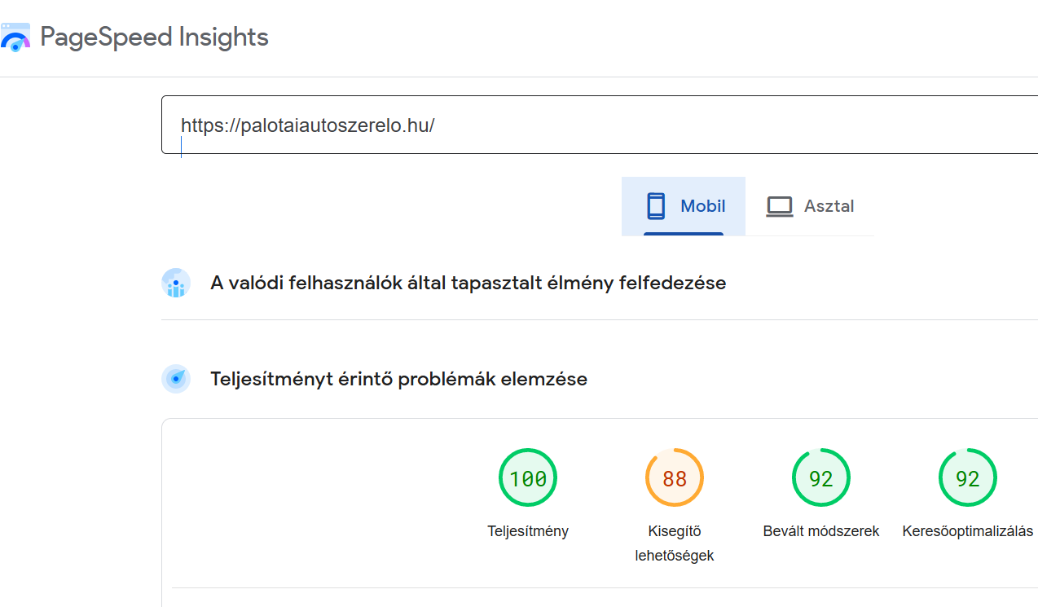Click the orange 88 accessibility score gauge
This screenshot has height=607, width=1038.
tap(675, 478)
